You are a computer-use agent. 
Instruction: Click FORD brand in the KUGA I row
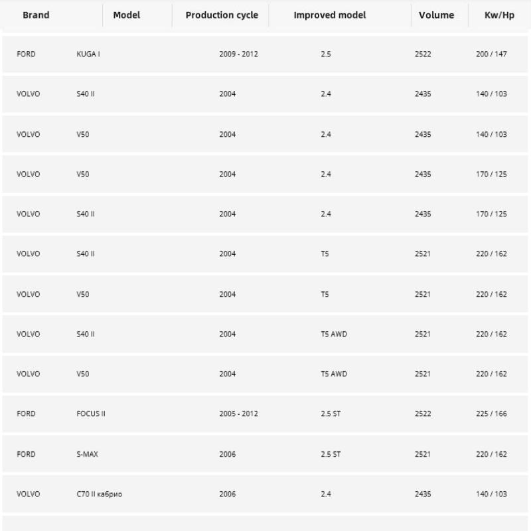[26, 54]
